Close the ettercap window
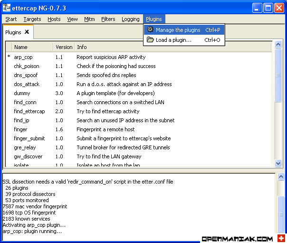287x243 pixels. pyautogui.click(x=279, y=8)
